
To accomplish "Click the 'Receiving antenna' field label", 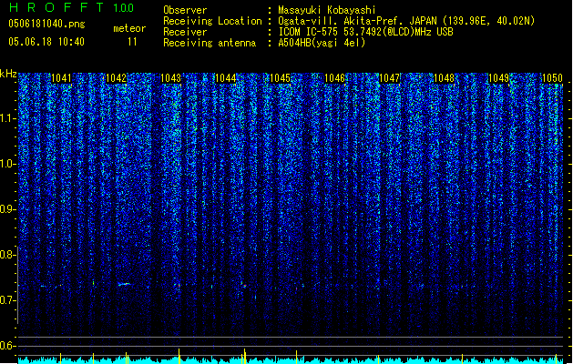I will (210, 43).
